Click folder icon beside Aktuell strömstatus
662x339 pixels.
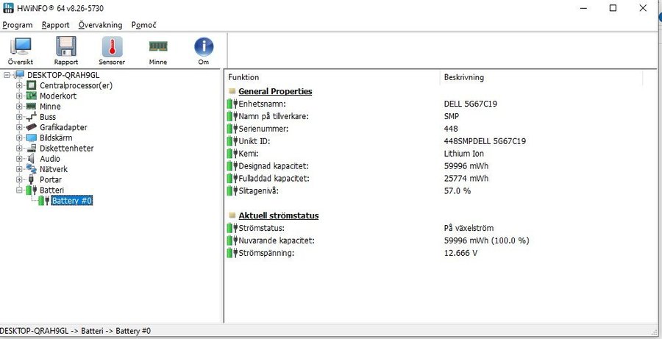pos(232,215)
